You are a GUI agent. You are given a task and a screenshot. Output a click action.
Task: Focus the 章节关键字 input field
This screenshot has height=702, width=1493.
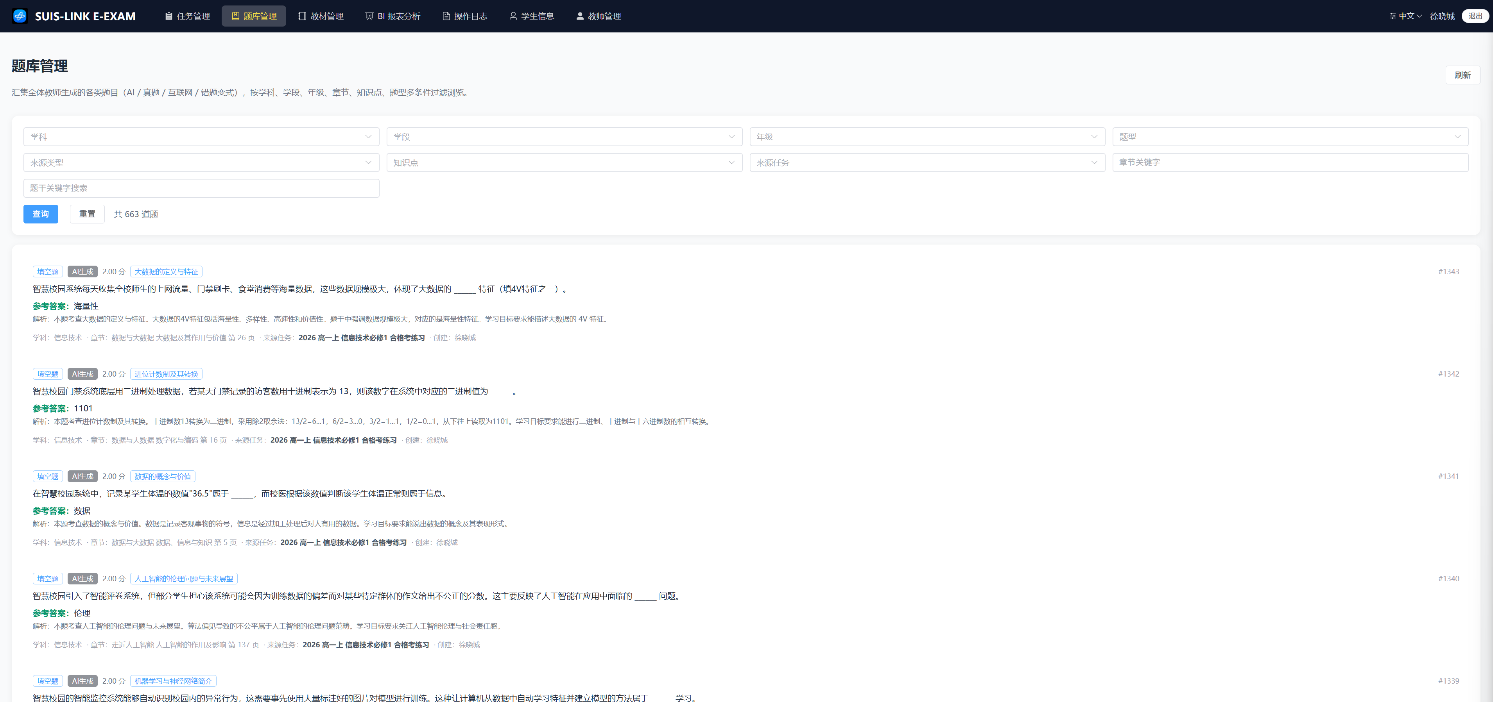(x=1290, y=163)
